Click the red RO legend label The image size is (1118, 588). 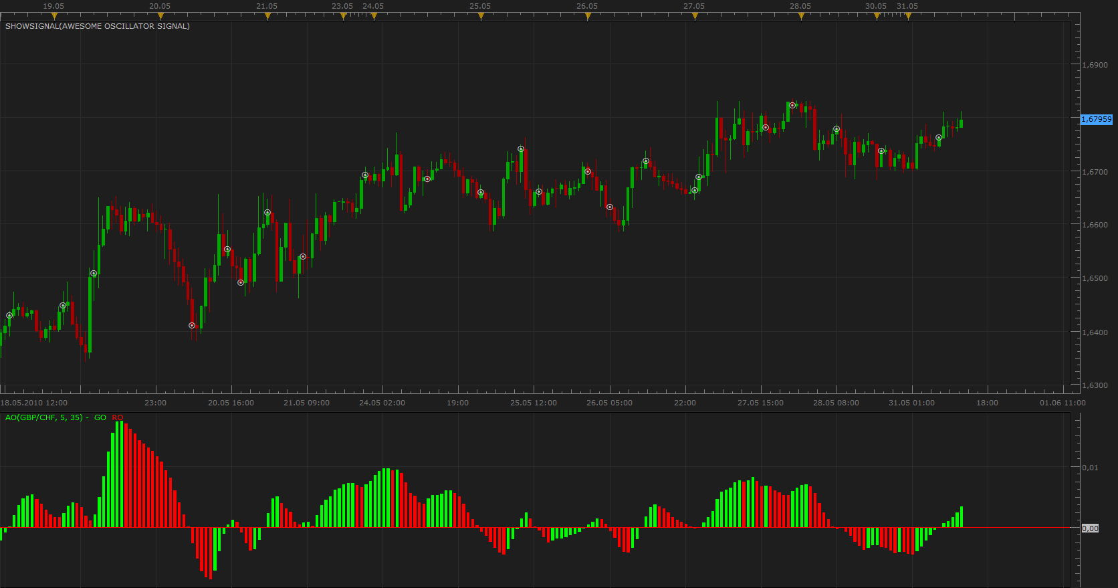(x=118, y=417)
